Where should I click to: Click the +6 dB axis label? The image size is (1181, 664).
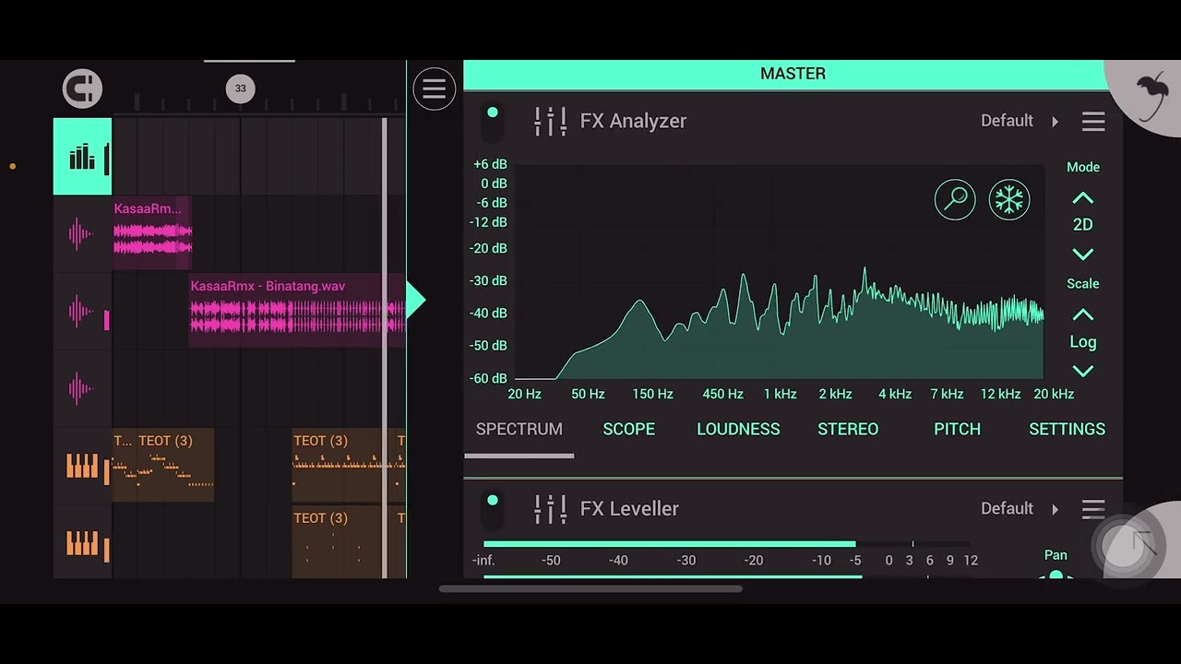490,164
